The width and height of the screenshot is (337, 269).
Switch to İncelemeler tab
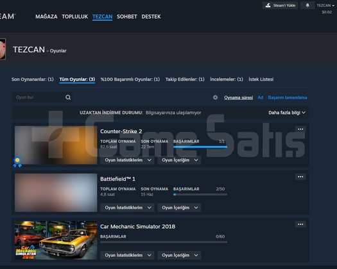(227, 79)
